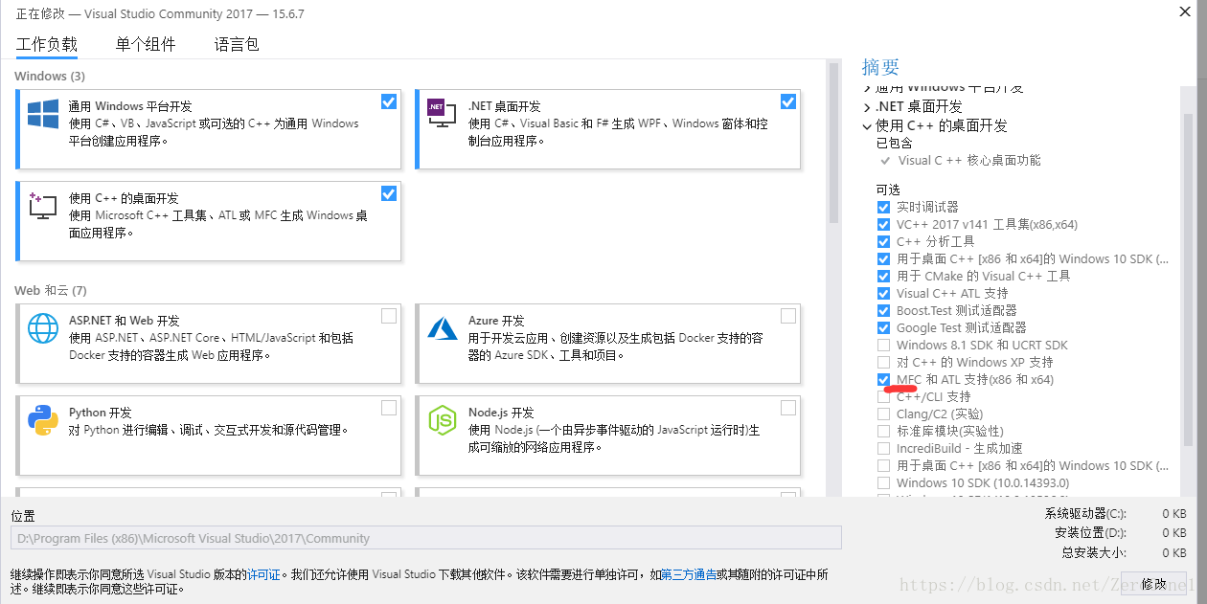Click the 摘要 heading

881,66
